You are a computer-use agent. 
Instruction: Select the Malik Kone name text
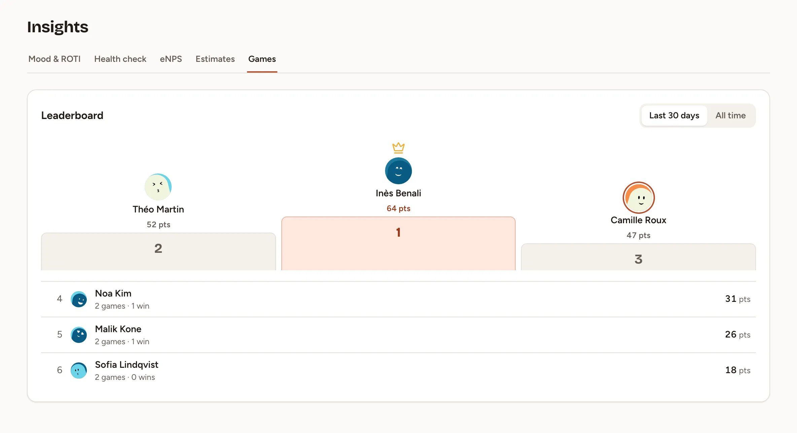coord(118,329)
